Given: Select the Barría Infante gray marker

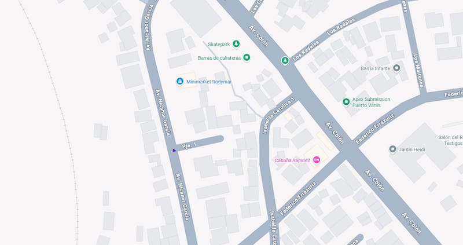Looking at the screenshot, I should pos(396,68).
